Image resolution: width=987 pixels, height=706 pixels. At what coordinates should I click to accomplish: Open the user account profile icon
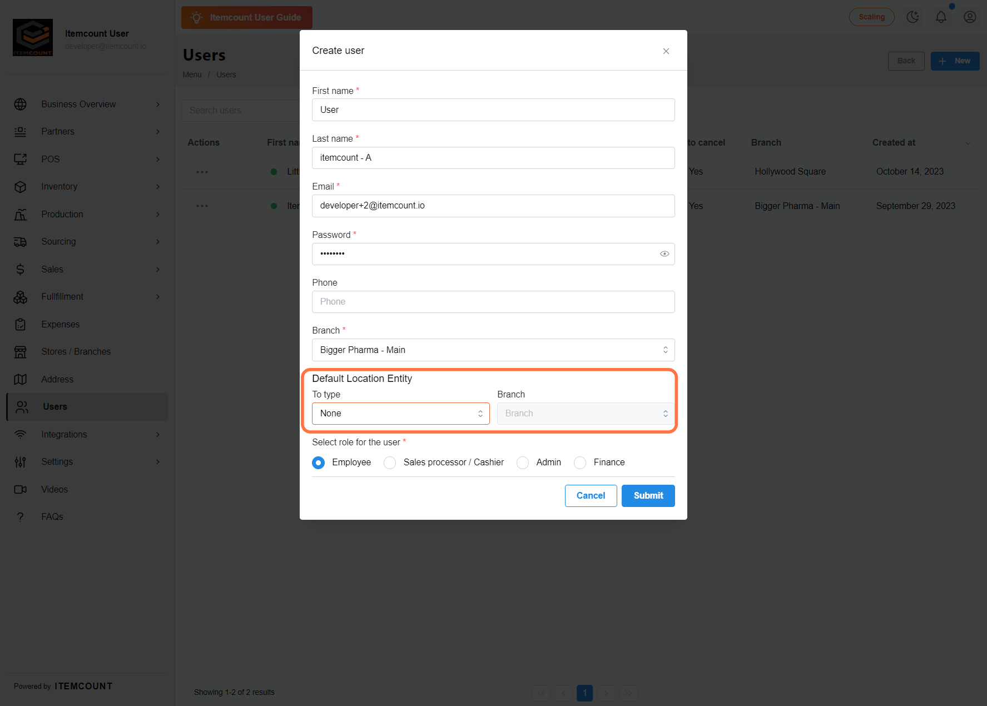tap(970, 17)
